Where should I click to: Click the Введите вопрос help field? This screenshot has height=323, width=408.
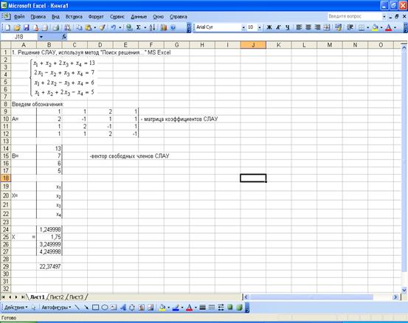click(354, 16)
